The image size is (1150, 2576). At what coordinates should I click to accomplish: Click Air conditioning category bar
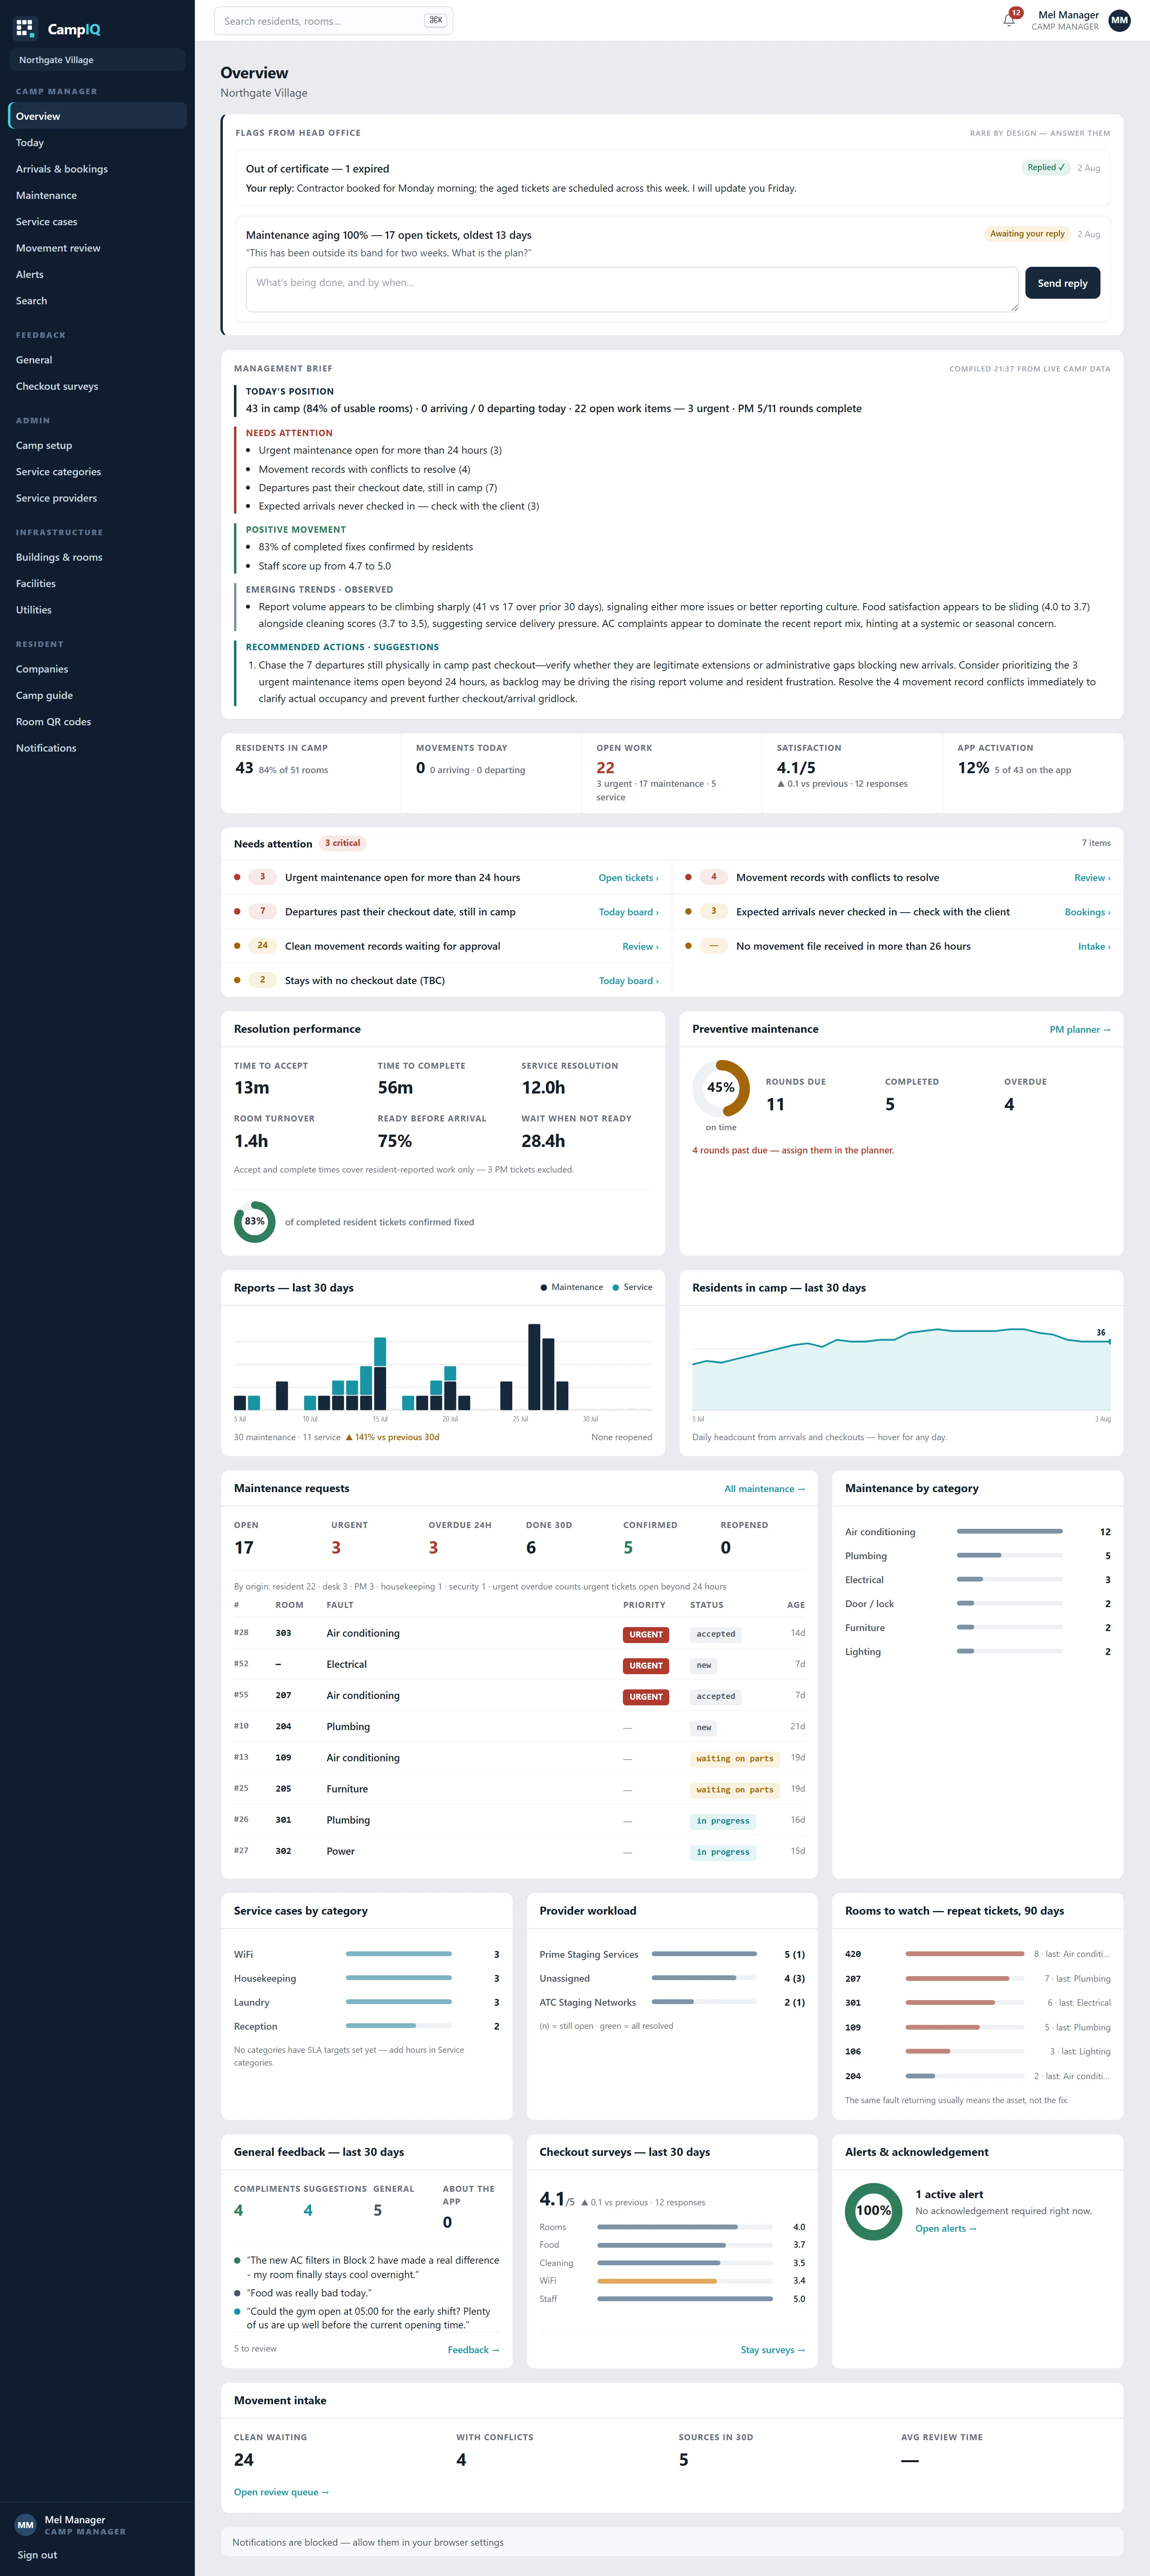point(1009,1531)
